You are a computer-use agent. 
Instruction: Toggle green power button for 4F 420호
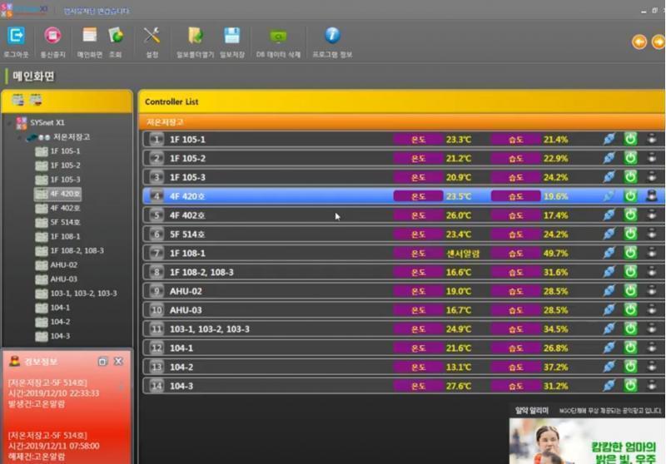point(630,196)
